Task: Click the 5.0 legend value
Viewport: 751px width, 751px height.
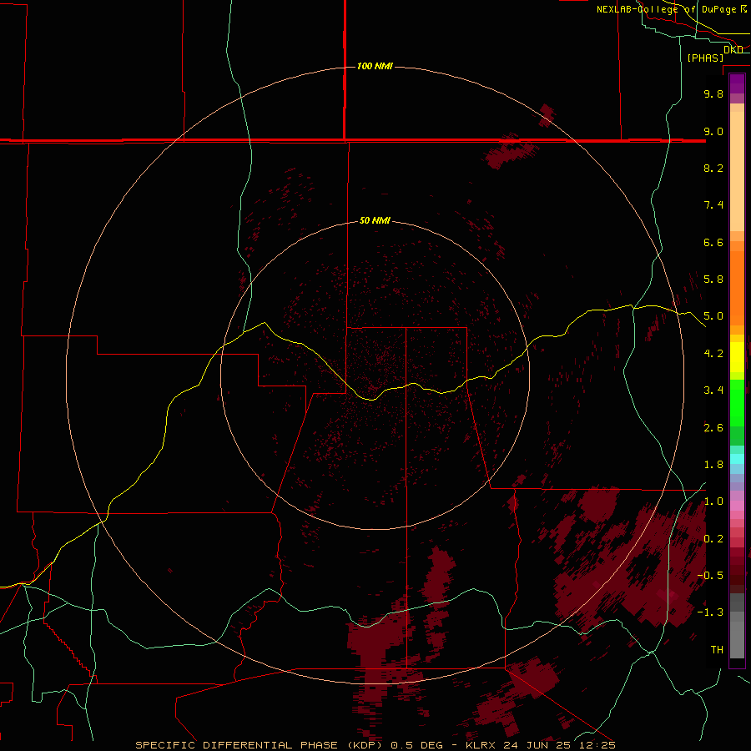Action: 713,316
